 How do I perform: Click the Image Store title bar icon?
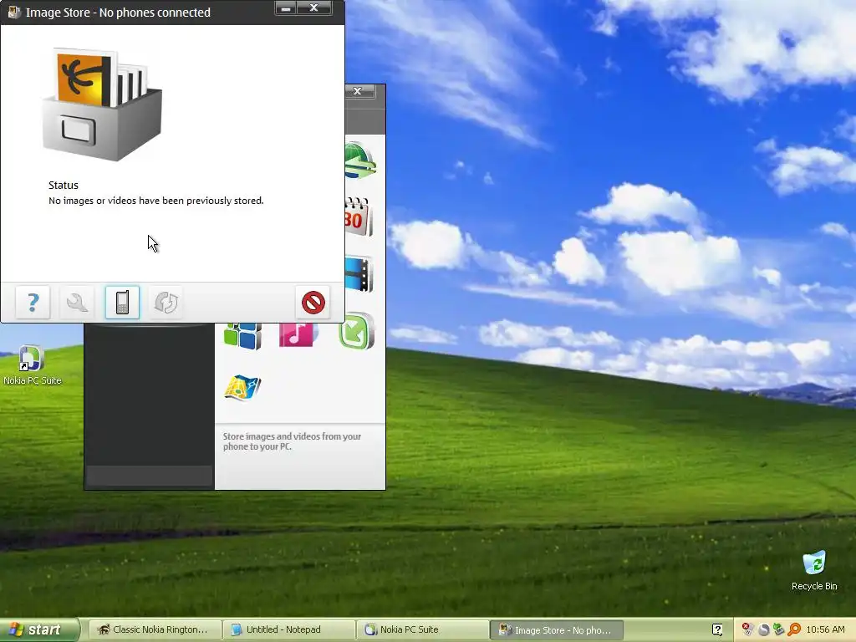point(13,12)
